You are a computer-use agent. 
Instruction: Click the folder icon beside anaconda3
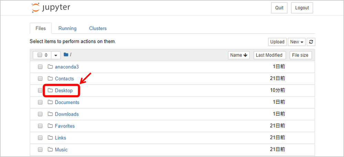[51, 67]
